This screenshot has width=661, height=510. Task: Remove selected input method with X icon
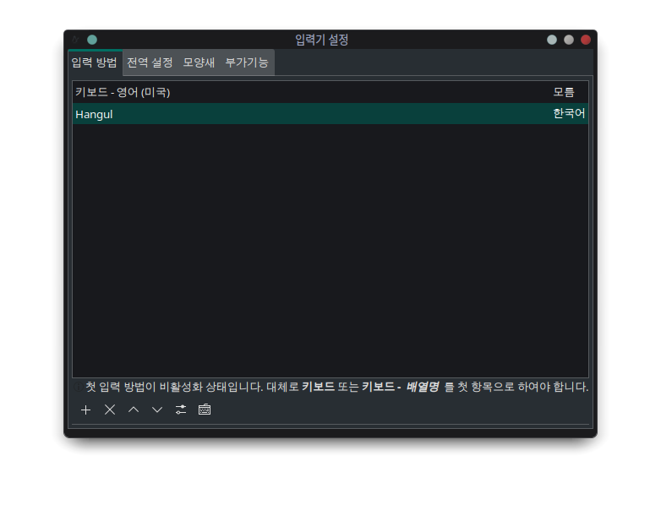point(110,410)
